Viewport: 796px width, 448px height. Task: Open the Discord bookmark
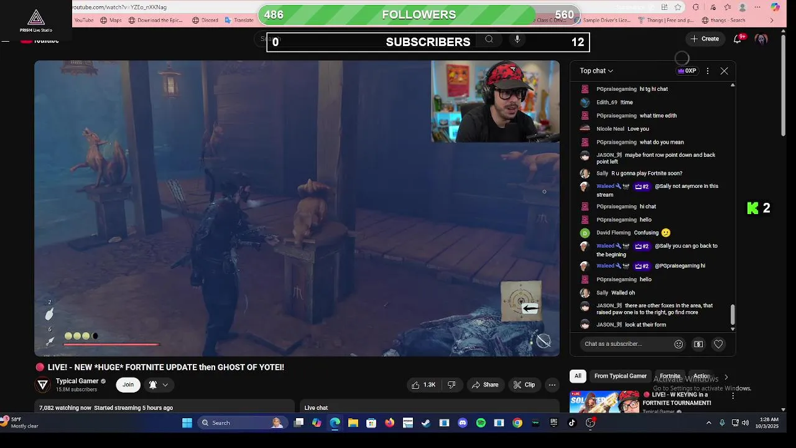point(205,20)
